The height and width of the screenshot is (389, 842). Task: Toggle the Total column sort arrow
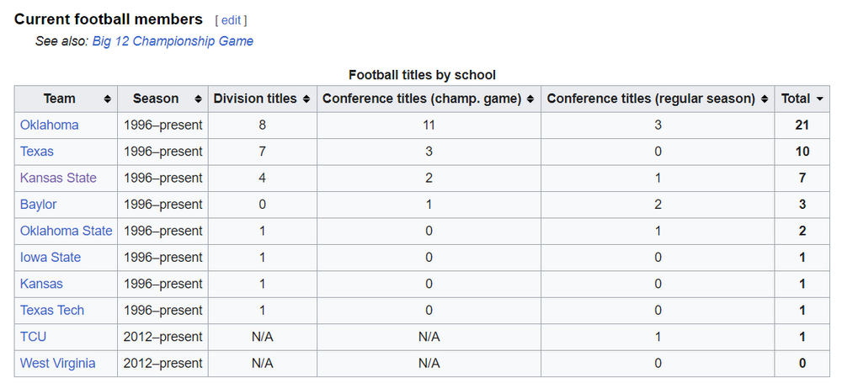[x=820, y=99]
